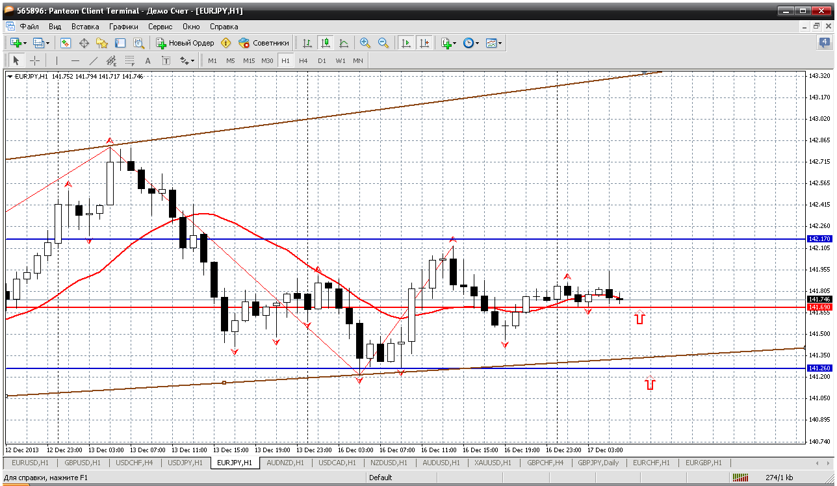Image resolution: width=837 pixels, height=486 pixels.
Task: Open the Сервис menu
Action: (160, 27)
